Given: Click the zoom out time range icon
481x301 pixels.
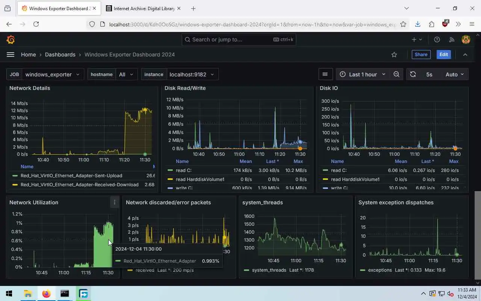Looking at the screenshot, I should pyautogui.click(x=396, y=74).
